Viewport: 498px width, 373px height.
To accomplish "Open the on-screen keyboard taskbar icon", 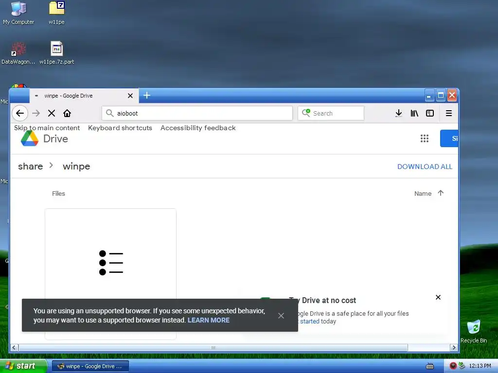I will click(430, 366).
